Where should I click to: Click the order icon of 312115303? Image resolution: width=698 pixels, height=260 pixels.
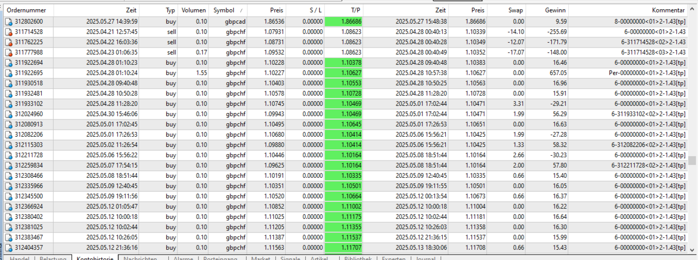pyautogui.click(x=9, y=145)
